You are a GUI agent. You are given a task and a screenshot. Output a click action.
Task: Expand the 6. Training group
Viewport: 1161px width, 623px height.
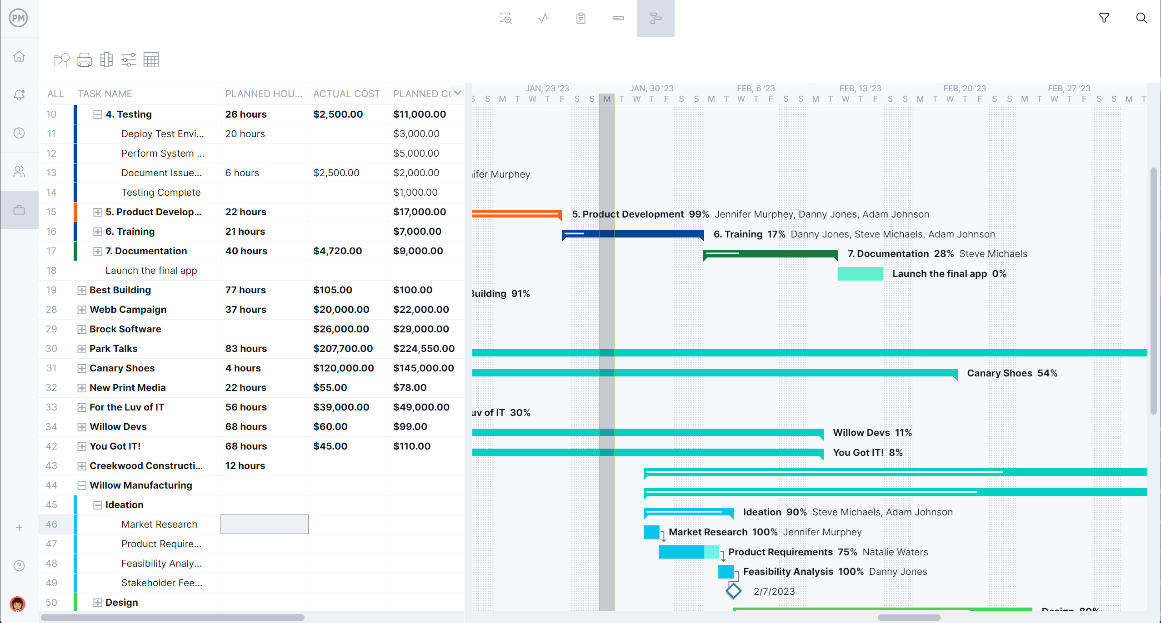pos(97,232)
